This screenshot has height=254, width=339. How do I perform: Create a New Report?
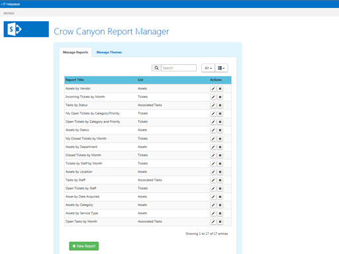84,246
